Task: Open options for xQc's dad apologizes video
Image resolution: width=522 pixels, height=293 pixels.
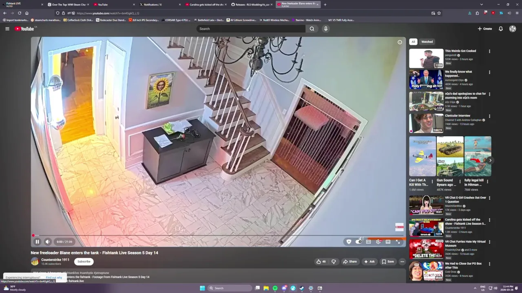Action: click(489, 94)
